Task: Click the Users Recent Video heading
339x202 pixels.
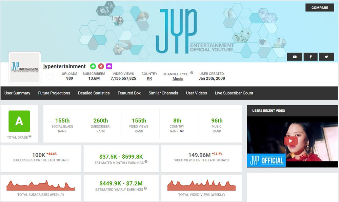Action: 268,111
